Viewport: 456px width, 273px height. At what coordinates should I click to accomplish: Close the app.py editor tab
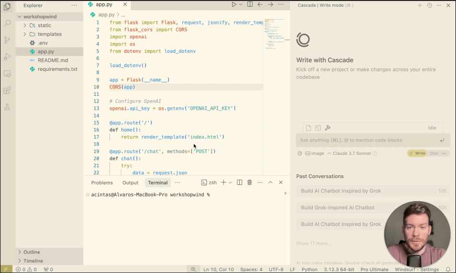click(125, 4)
